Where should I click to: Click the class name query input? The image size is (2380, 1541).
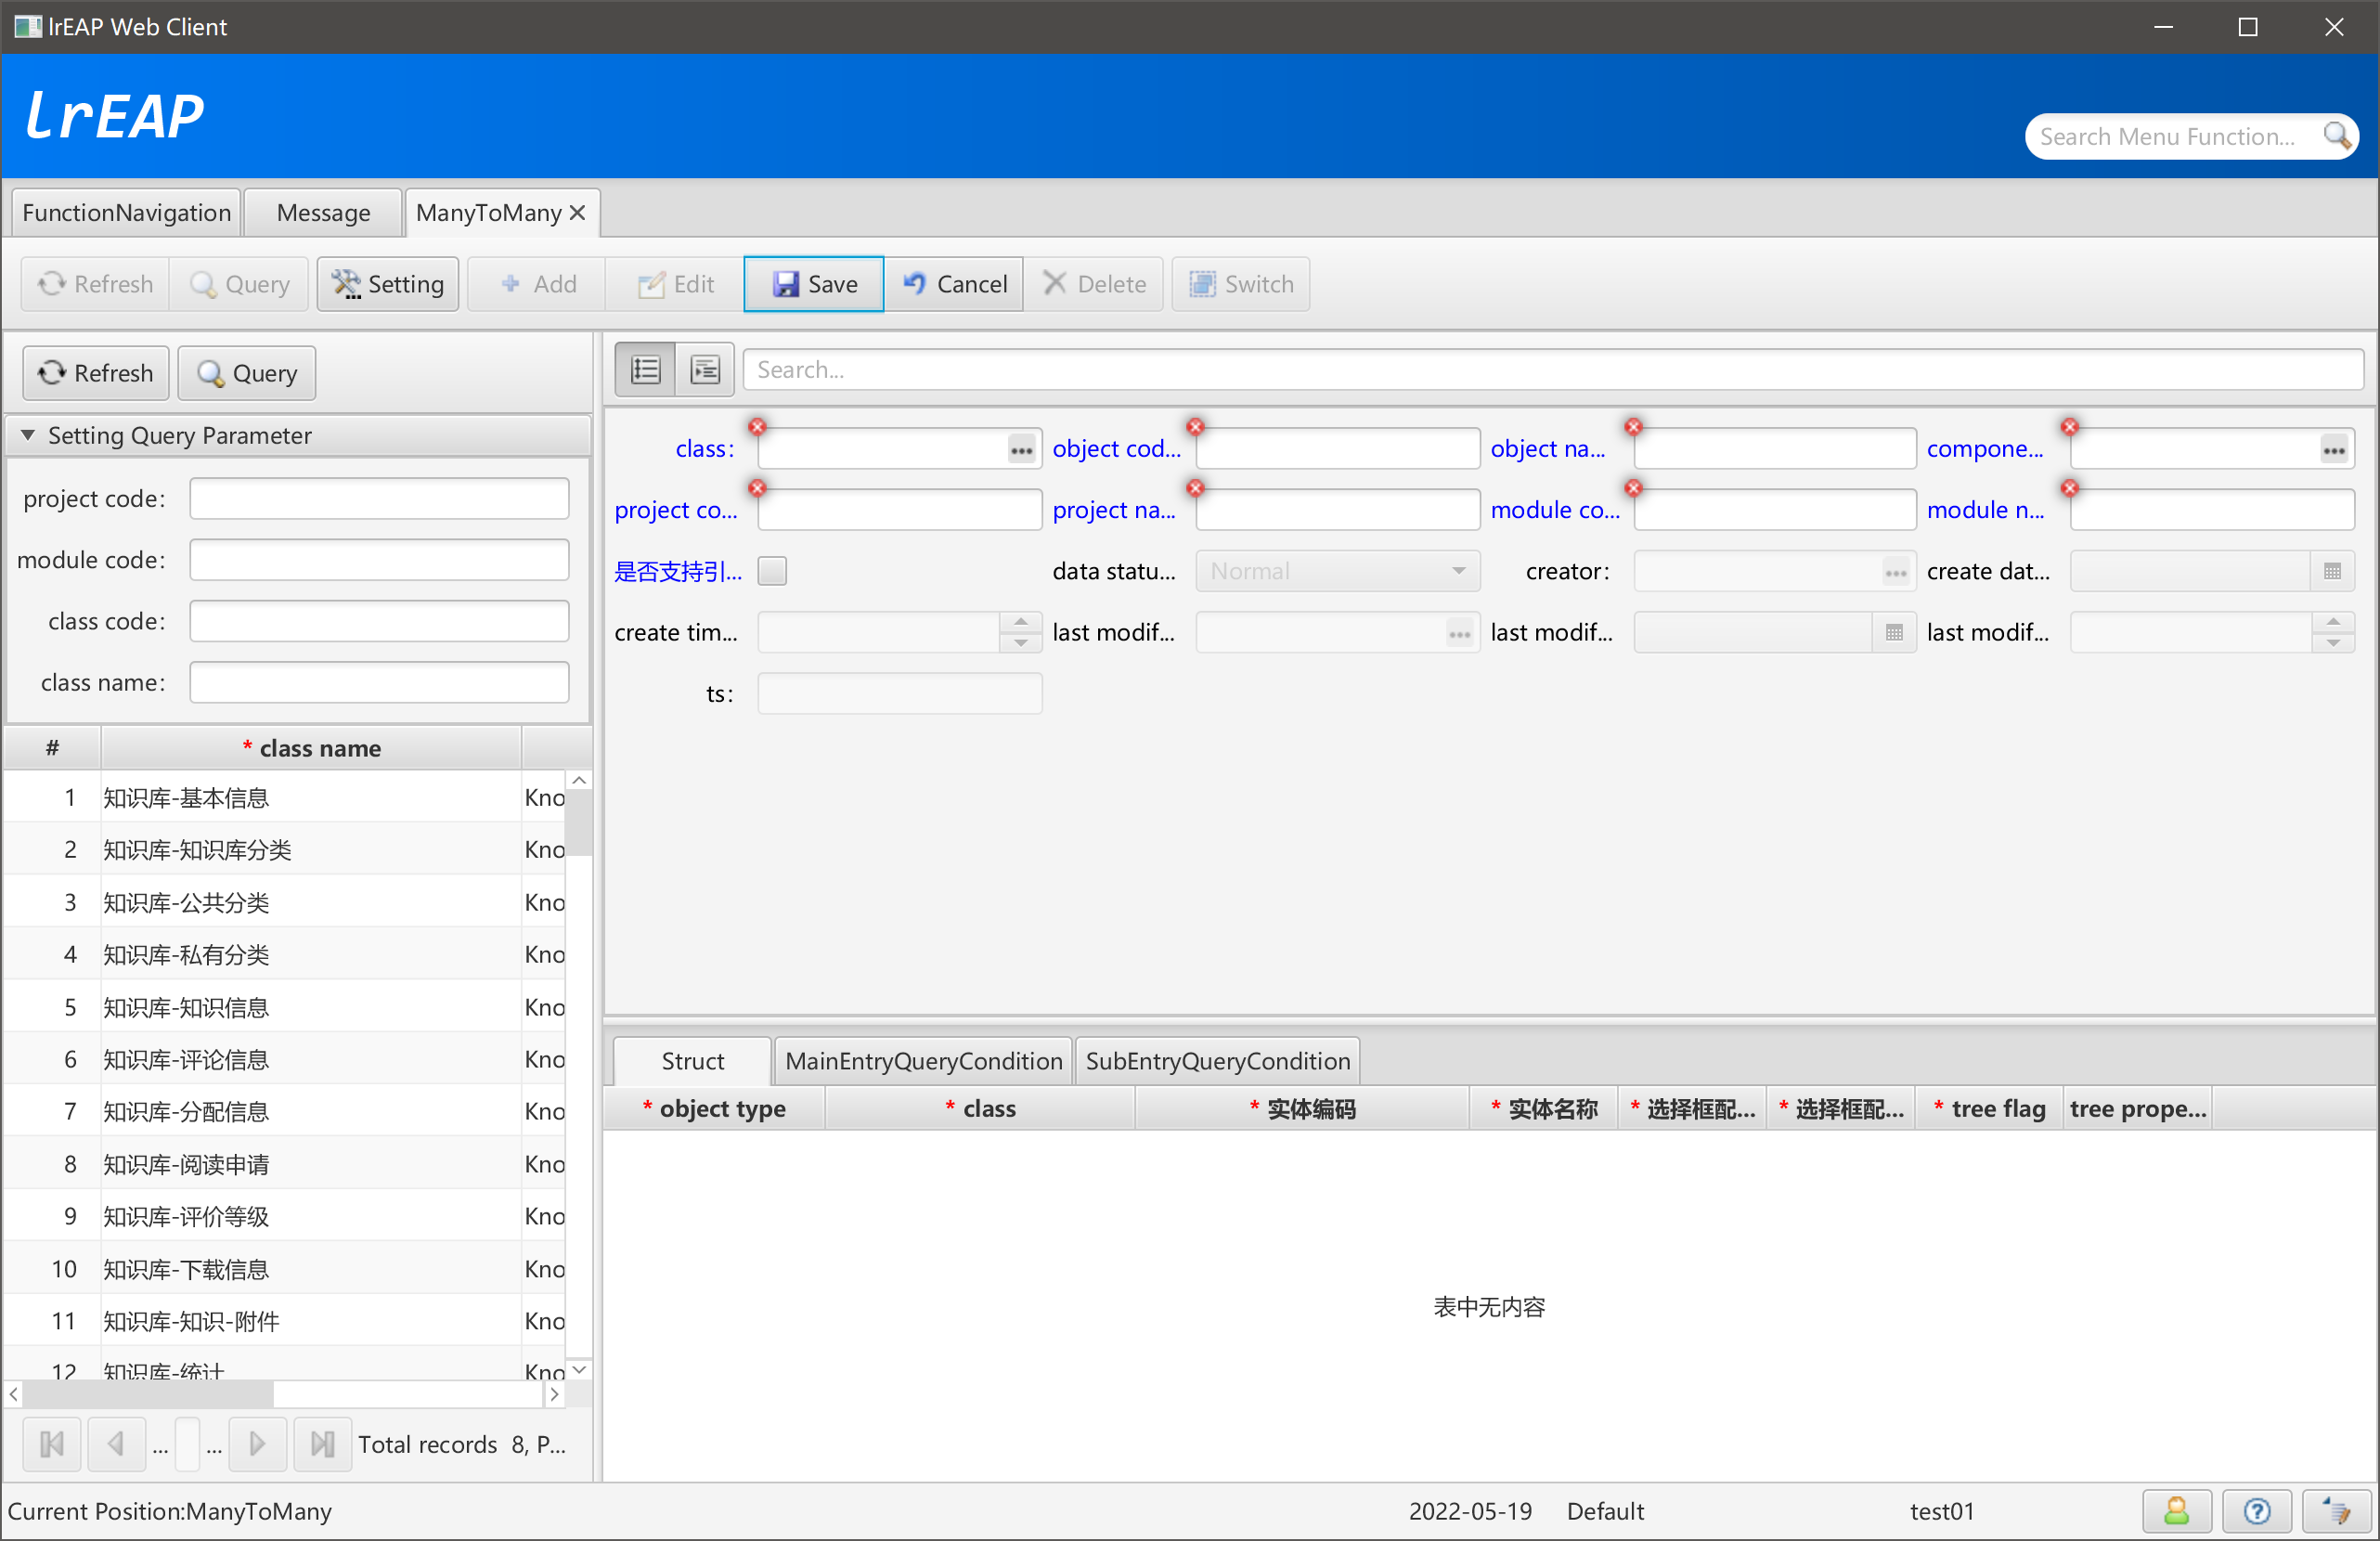[379, 683]
